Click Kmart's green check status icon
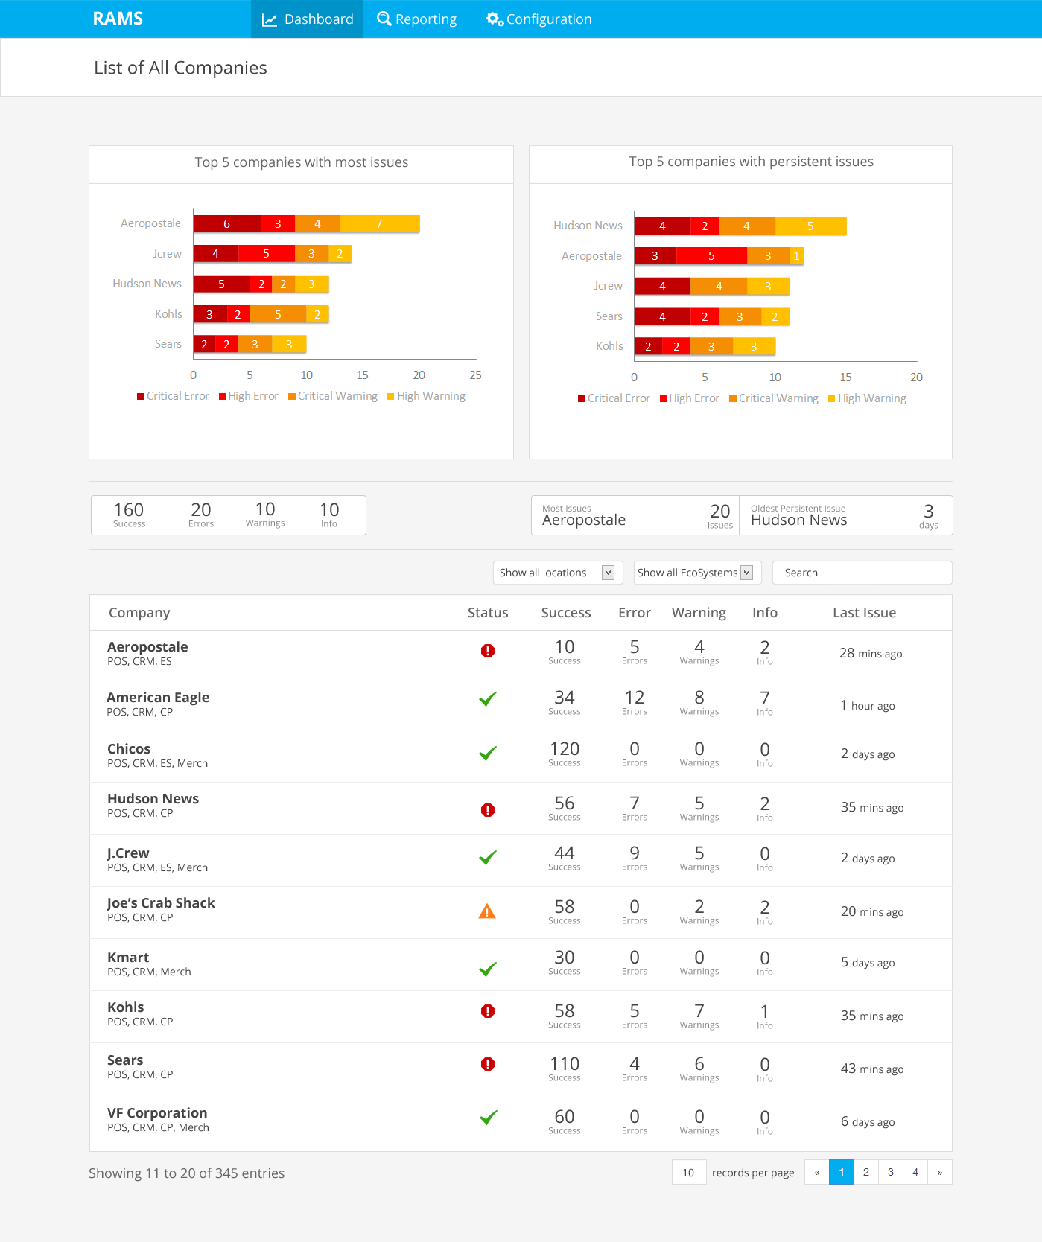 [x=488, y=969]
